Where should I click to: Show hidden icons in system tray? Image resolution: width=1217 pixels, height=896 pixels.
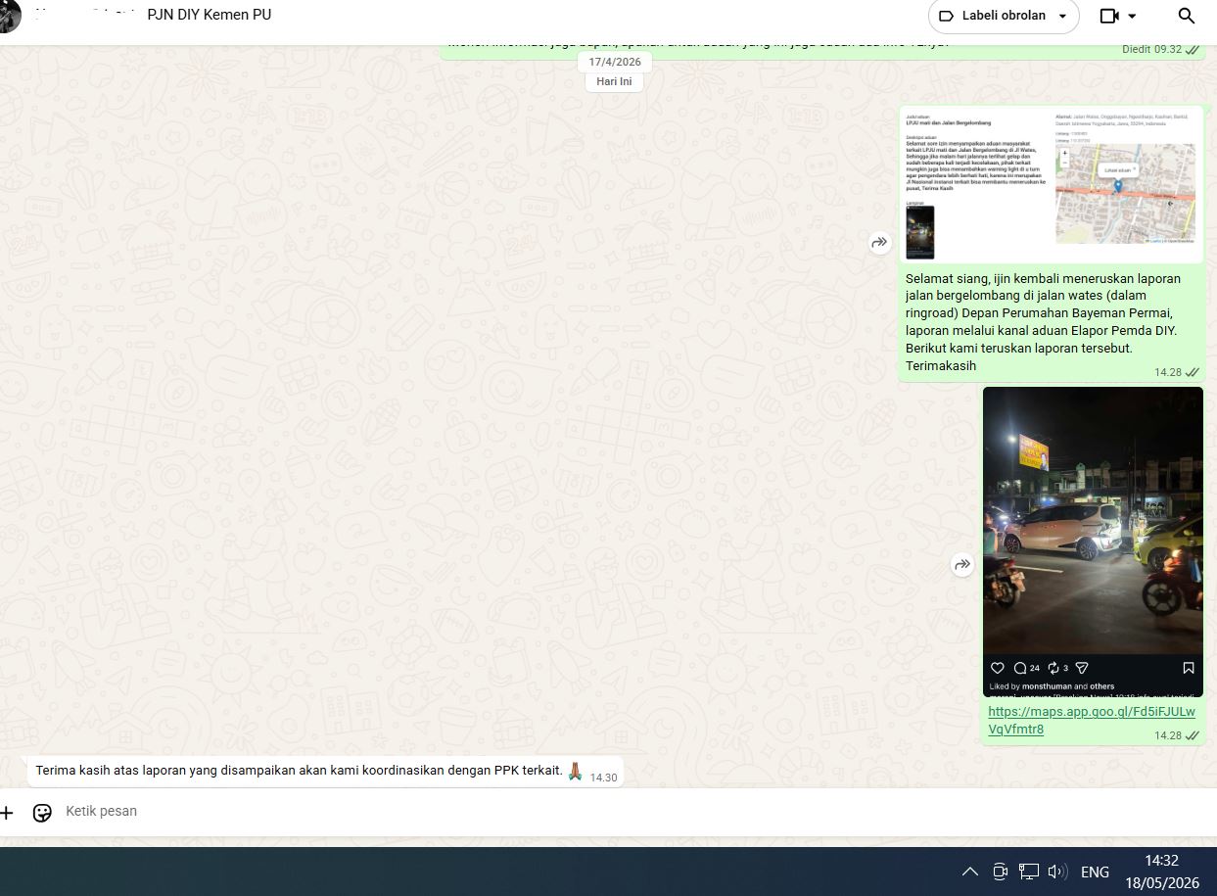(x=969, y=872)
